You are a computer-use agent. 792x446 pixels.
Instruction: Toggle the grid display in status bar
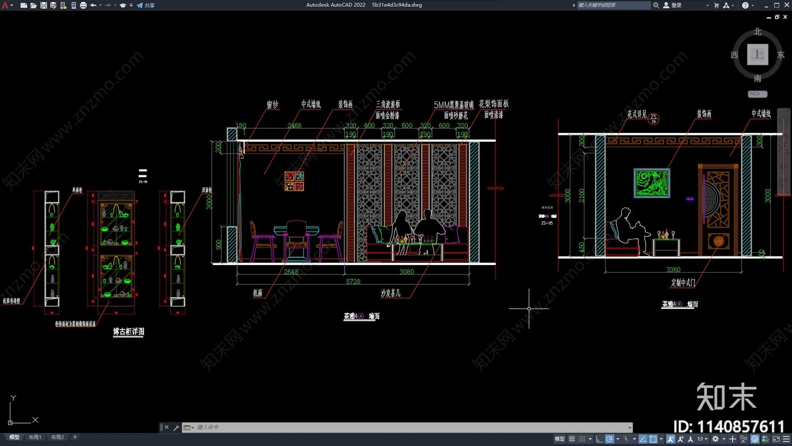click(572, 439)
